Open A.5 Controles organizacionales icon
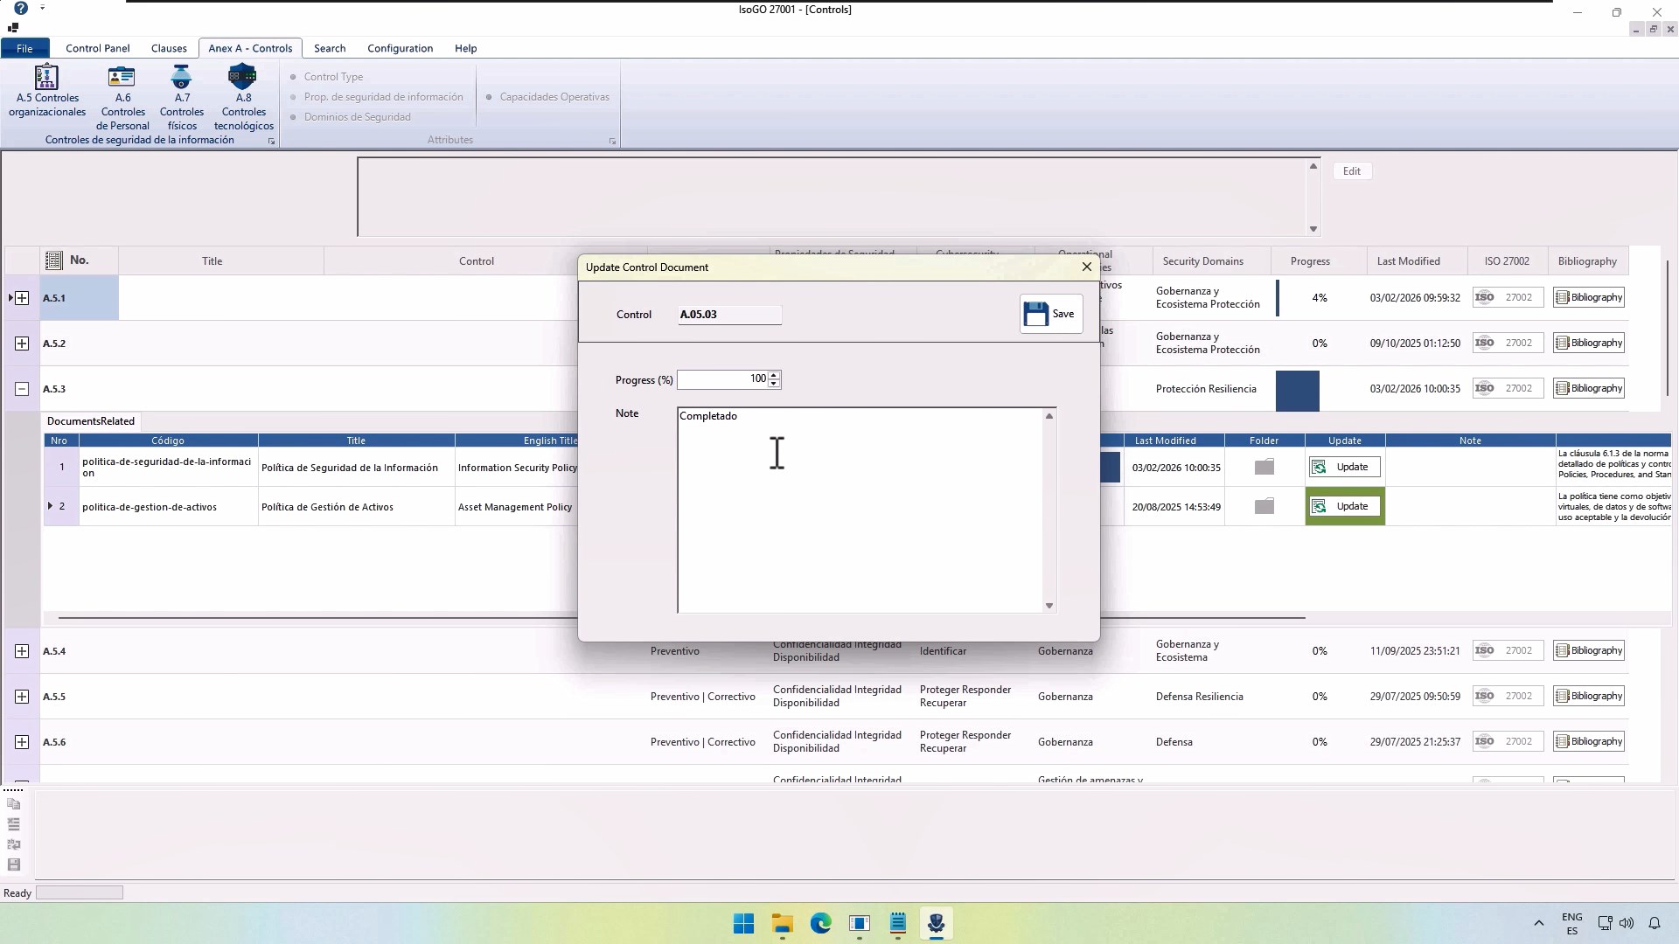This screenshot has width=1679, height=944. coord(47,90)
